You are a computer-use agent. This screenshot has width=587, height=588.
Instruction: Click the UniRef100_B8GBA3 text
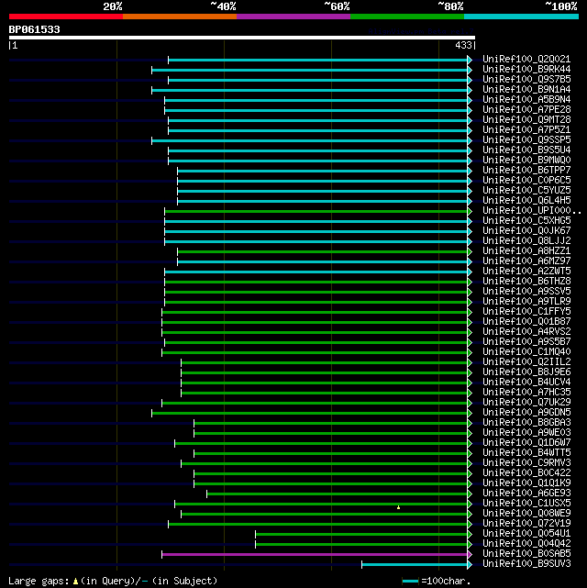pyautogui.click(x=526, y=423)
